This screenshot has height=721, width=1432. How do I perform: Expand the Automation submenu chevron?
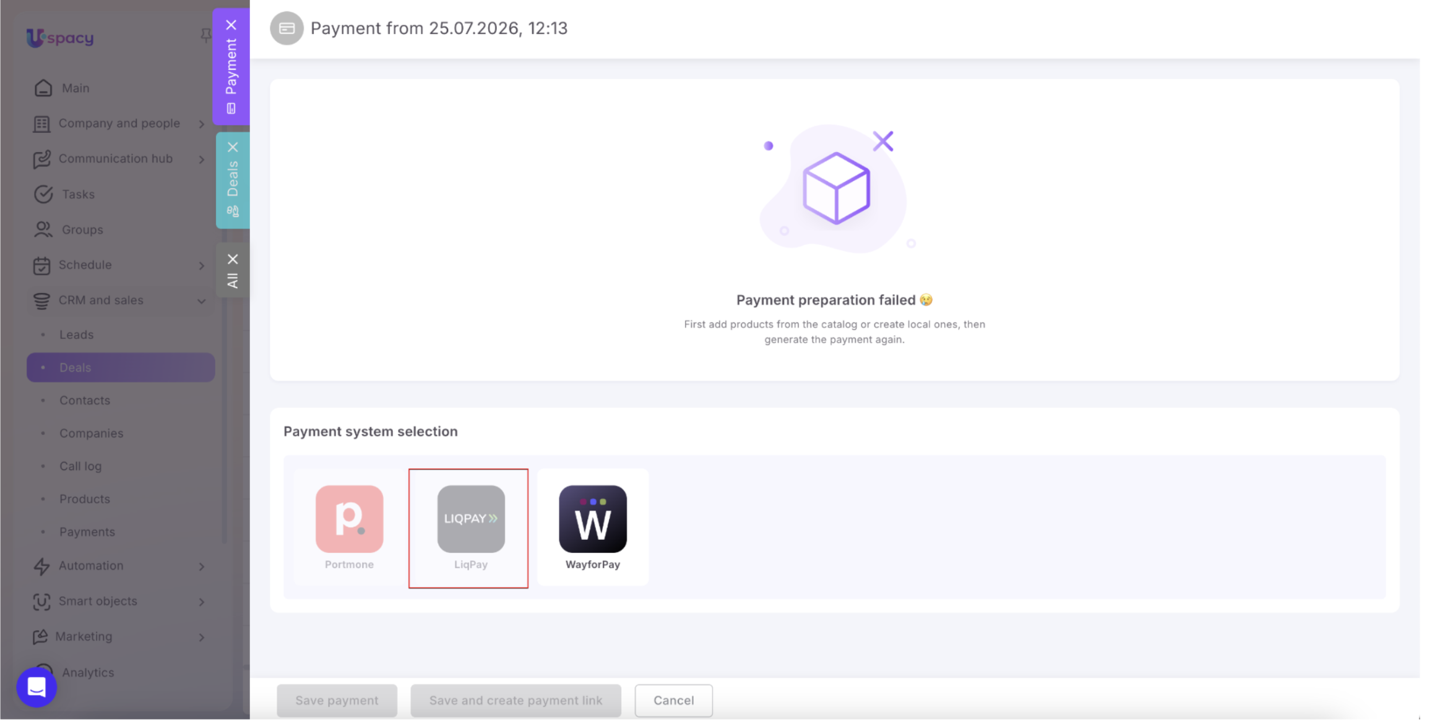click(202, 566)
